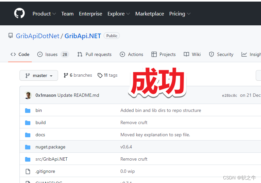This screenshot has width=261, height=183.
Task: Click the Issues circle icon
Action: [x=40, y=54]
